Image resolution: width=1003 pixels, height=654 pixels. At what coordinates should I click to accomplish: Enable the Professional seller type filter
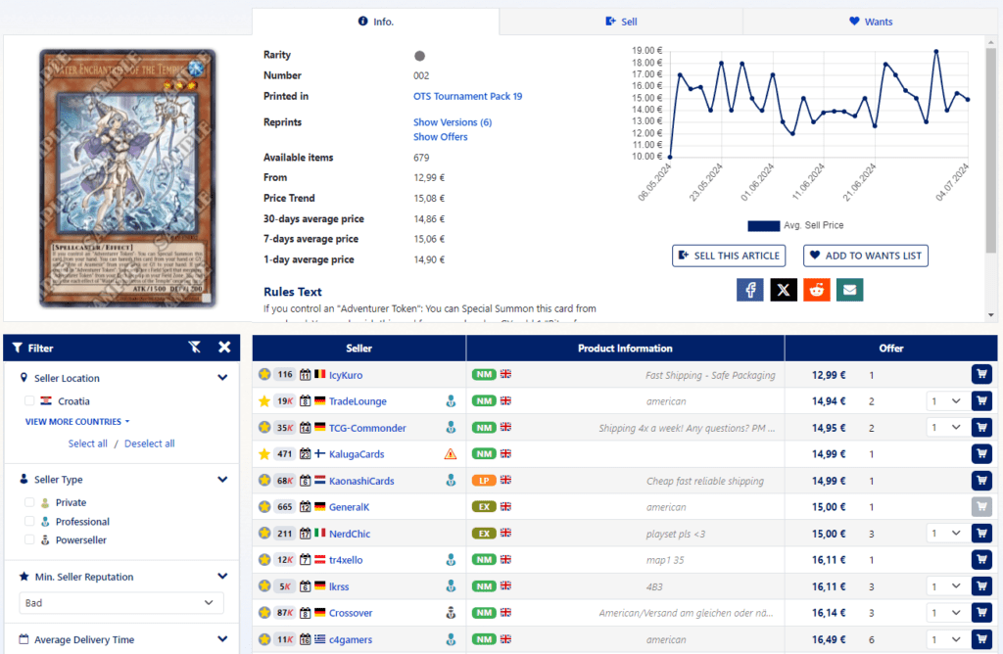[29, 521]
